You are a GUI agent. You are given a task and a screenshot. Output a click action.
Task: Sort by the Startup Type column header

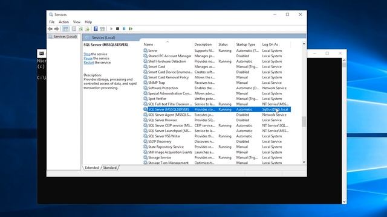[x=247, y=44]
